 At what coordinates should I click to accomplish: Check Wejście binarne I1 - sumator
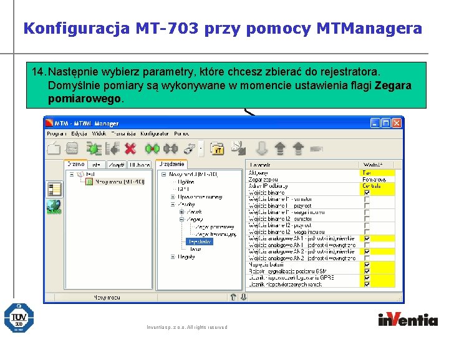point(367,199)
